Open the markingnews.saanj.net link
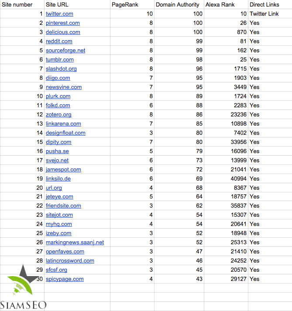The width and height of the screenshot is (292, 311). (x=75, y=243)
